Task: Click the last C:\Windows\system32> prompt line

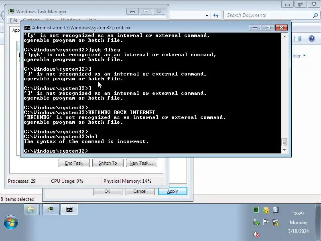Action: (56, 151)
